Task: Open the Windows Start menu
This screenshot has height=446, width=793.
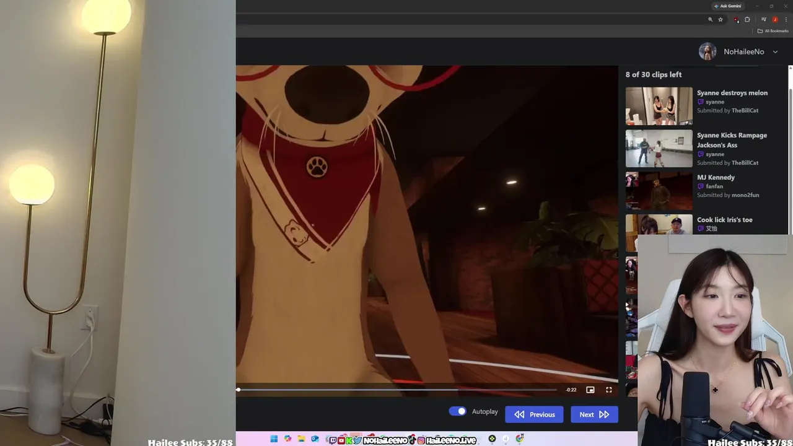Action: tap(274, 439)
